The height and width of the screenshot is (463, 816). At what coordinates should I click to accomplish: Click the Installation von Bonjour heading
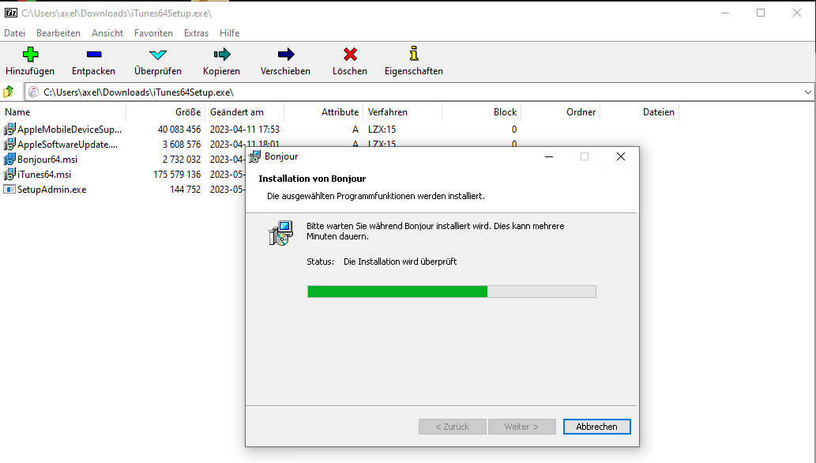312,179
